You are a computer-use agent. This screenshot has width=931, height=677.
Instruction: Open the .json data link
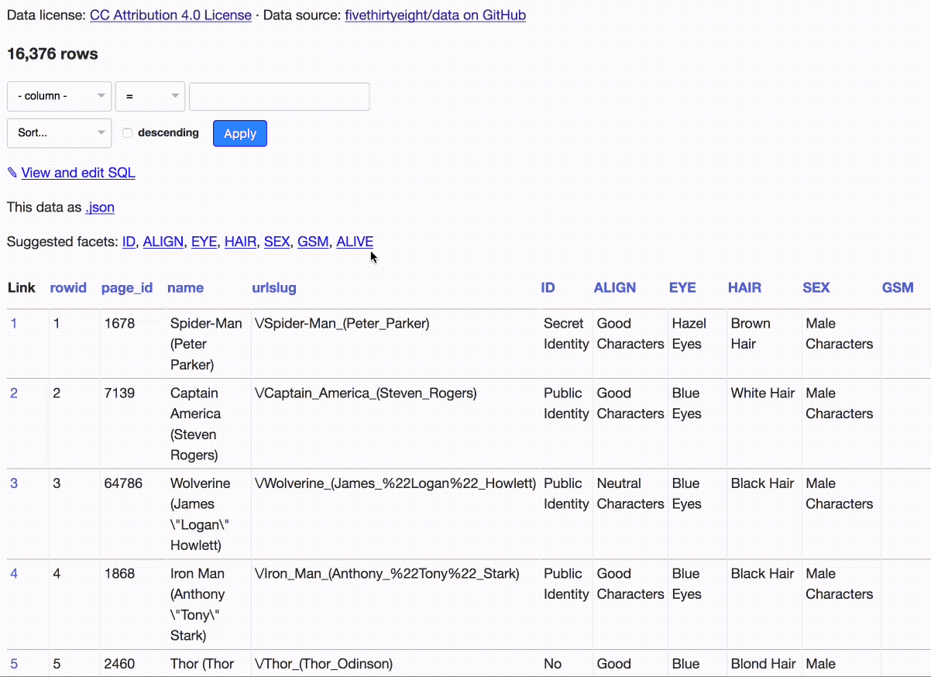point(100,208)
